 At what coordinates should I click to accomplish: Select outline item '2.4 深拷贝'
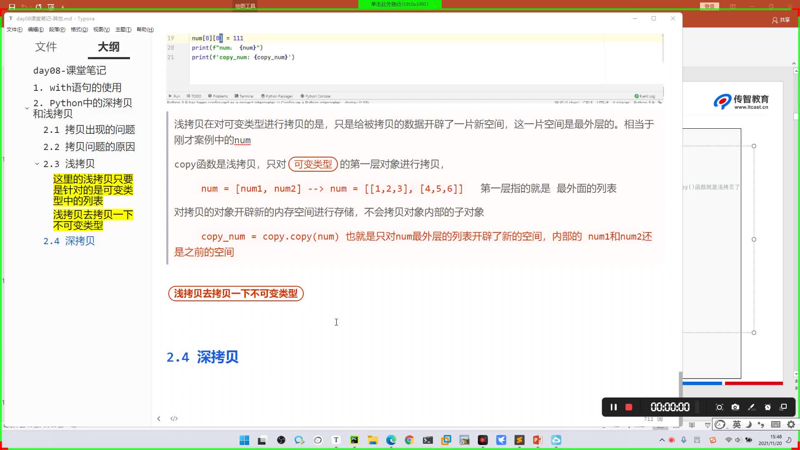pyautogui.click(x=69, y=241)
